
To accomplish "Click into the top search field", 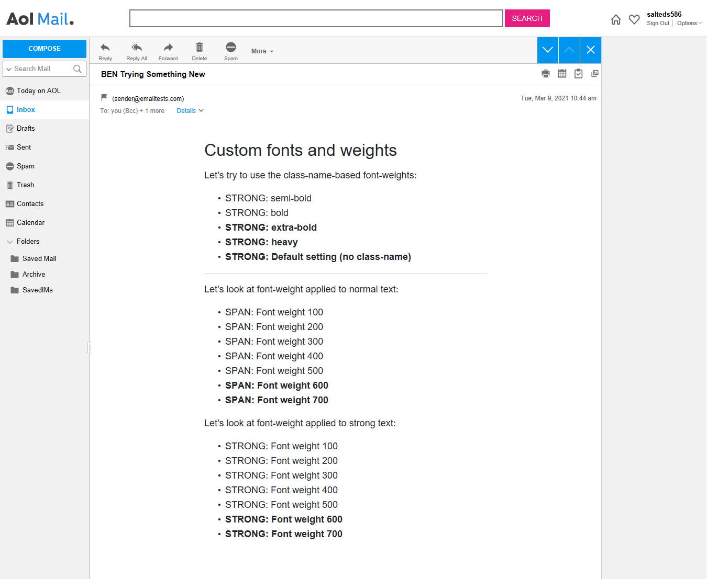I will 316,18.
